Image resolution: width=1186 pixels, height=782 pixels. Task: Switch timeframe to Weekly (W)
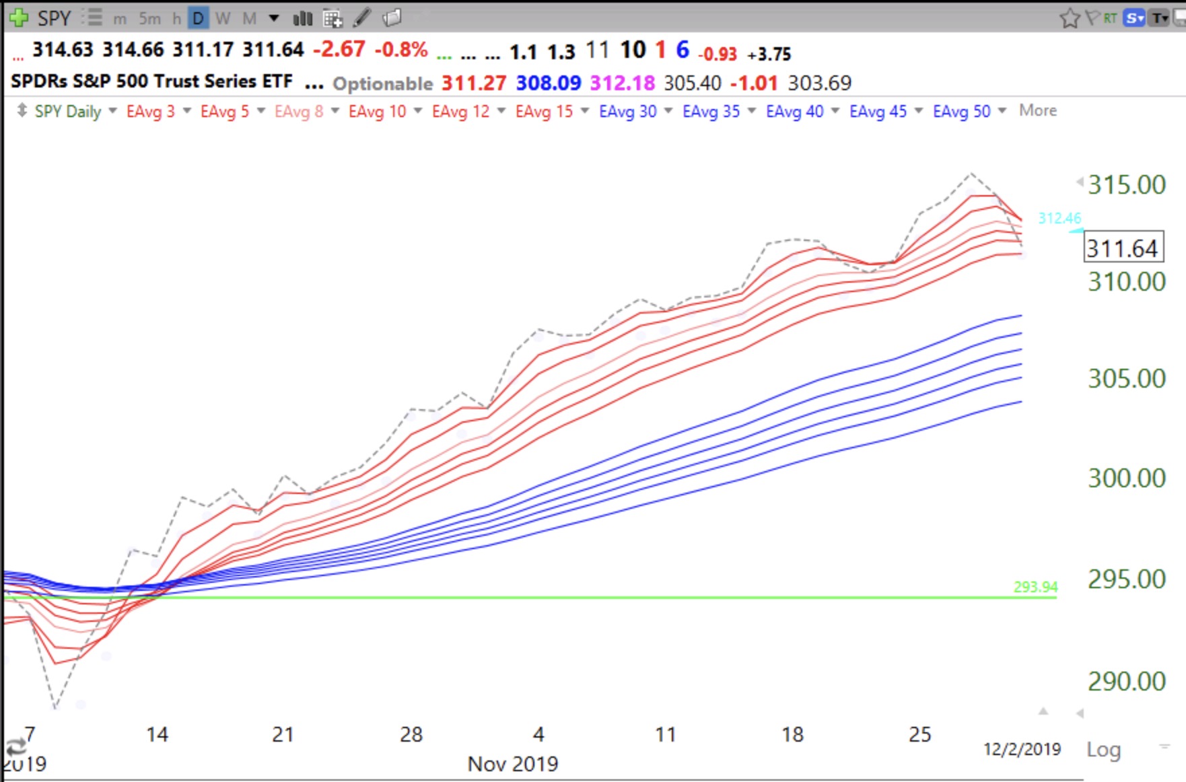coord(223,18)
